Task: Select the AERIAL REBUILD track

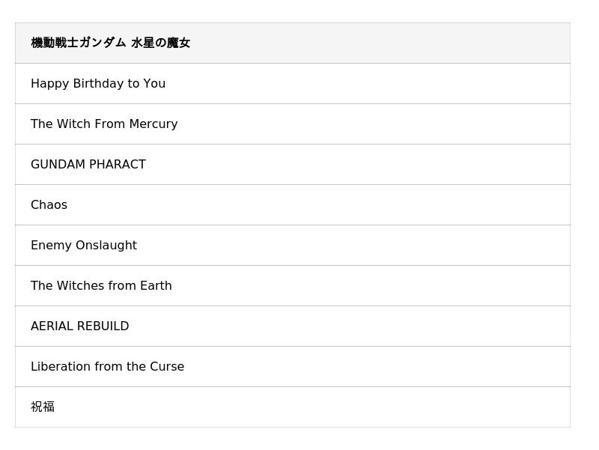Action: click(80, 326)
